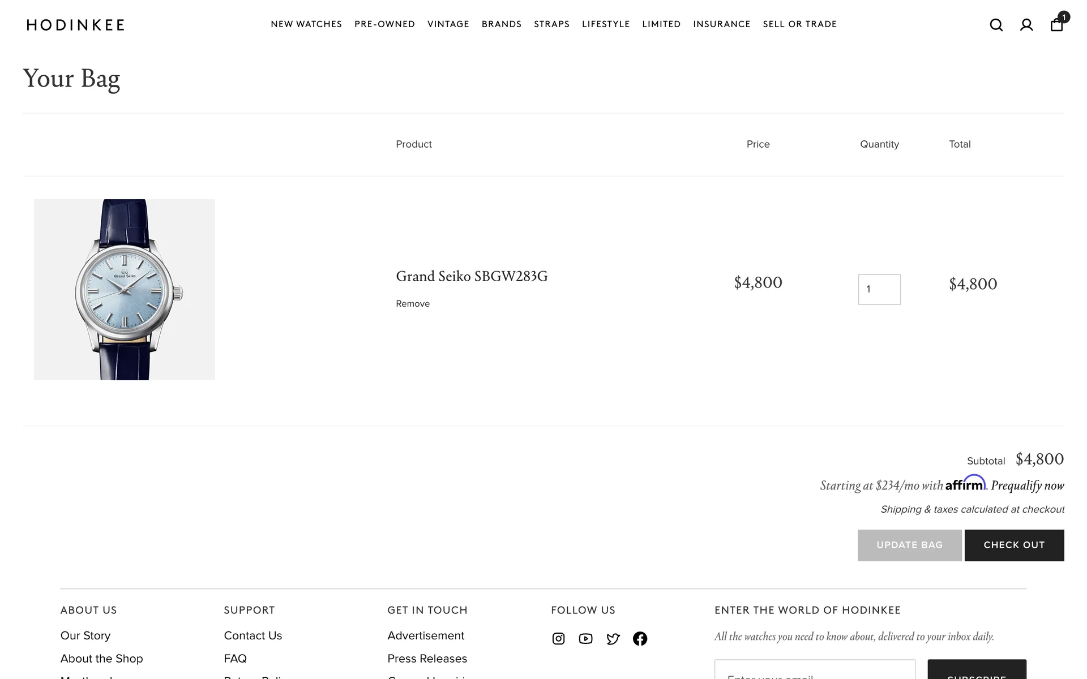
Task: Click the account profile icon
Action: click(1026, 25)
